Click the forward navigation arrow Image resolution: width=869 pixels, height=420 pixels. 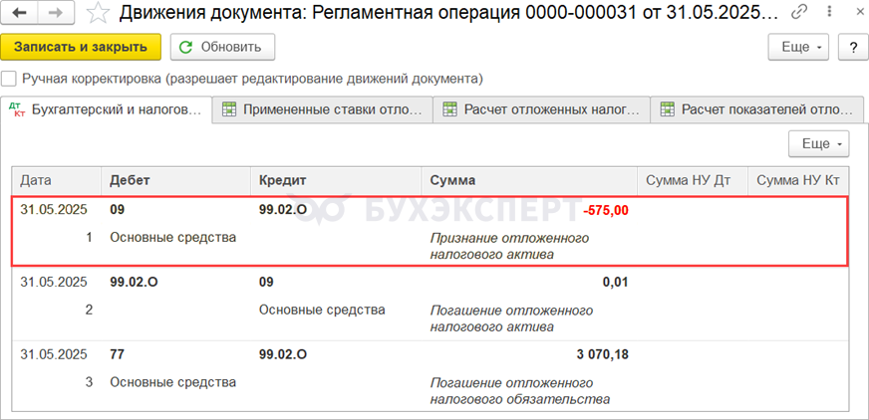57,14
